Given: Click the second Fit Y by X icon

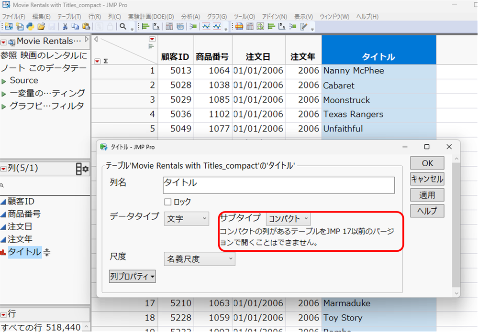Looking at the screenshot, I should pos(282,26).
